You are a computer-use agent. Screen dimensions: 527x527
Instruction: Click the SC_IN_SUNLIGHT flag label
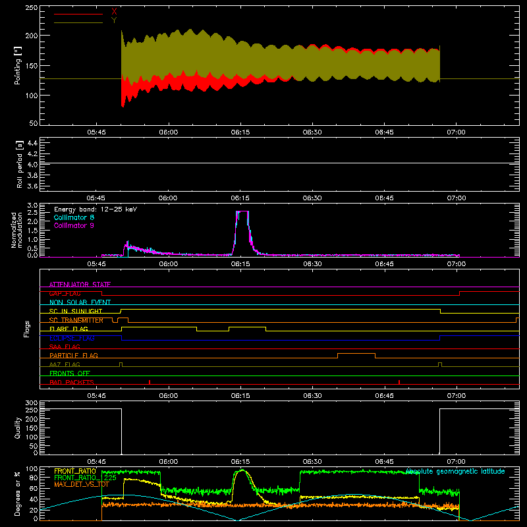[76, 311]
